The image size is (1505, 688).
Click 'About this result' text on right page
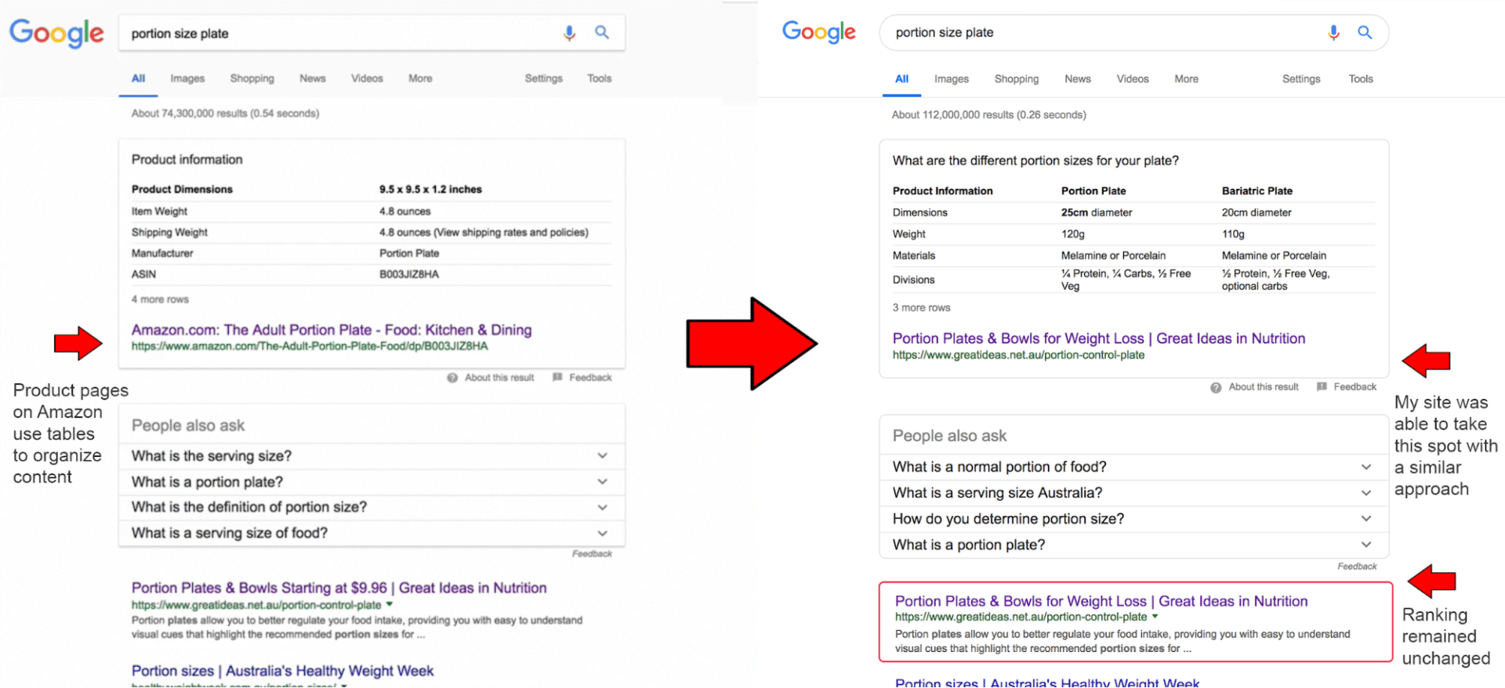(x=1263, y=387)
